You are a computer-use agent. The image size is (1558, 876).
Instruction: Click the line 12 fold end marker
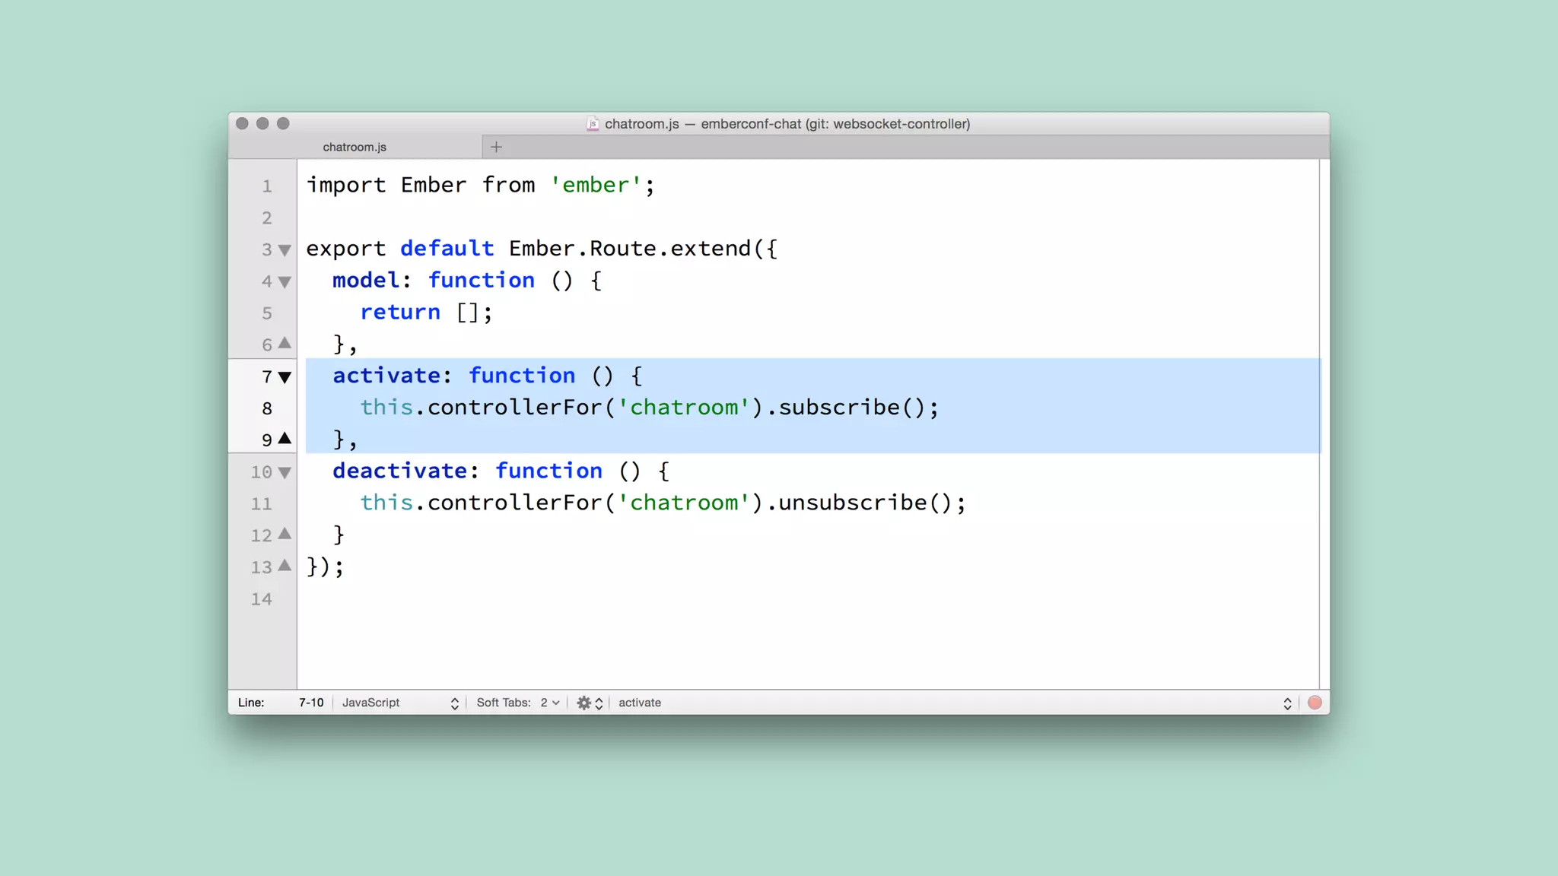[285, 534]
